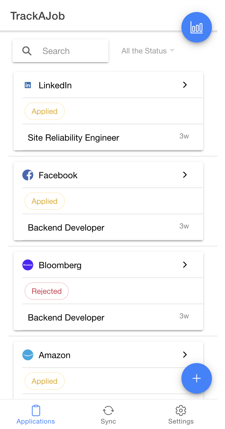Image resolution: width=225 pixels, height=429 pixels.
Task: Open the statistics chart button
Action: [x=196, y=27]
